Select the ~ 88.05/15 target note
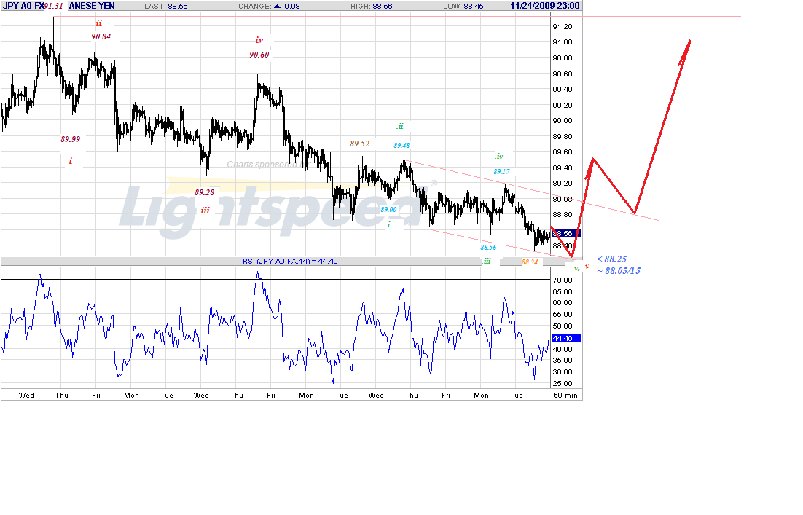The width and height of the screenshot is (803, 515). [x=619, y=271]
